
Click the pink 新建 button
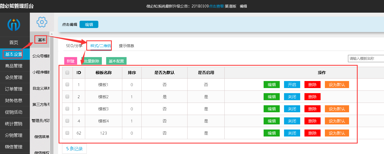[71, 61]
